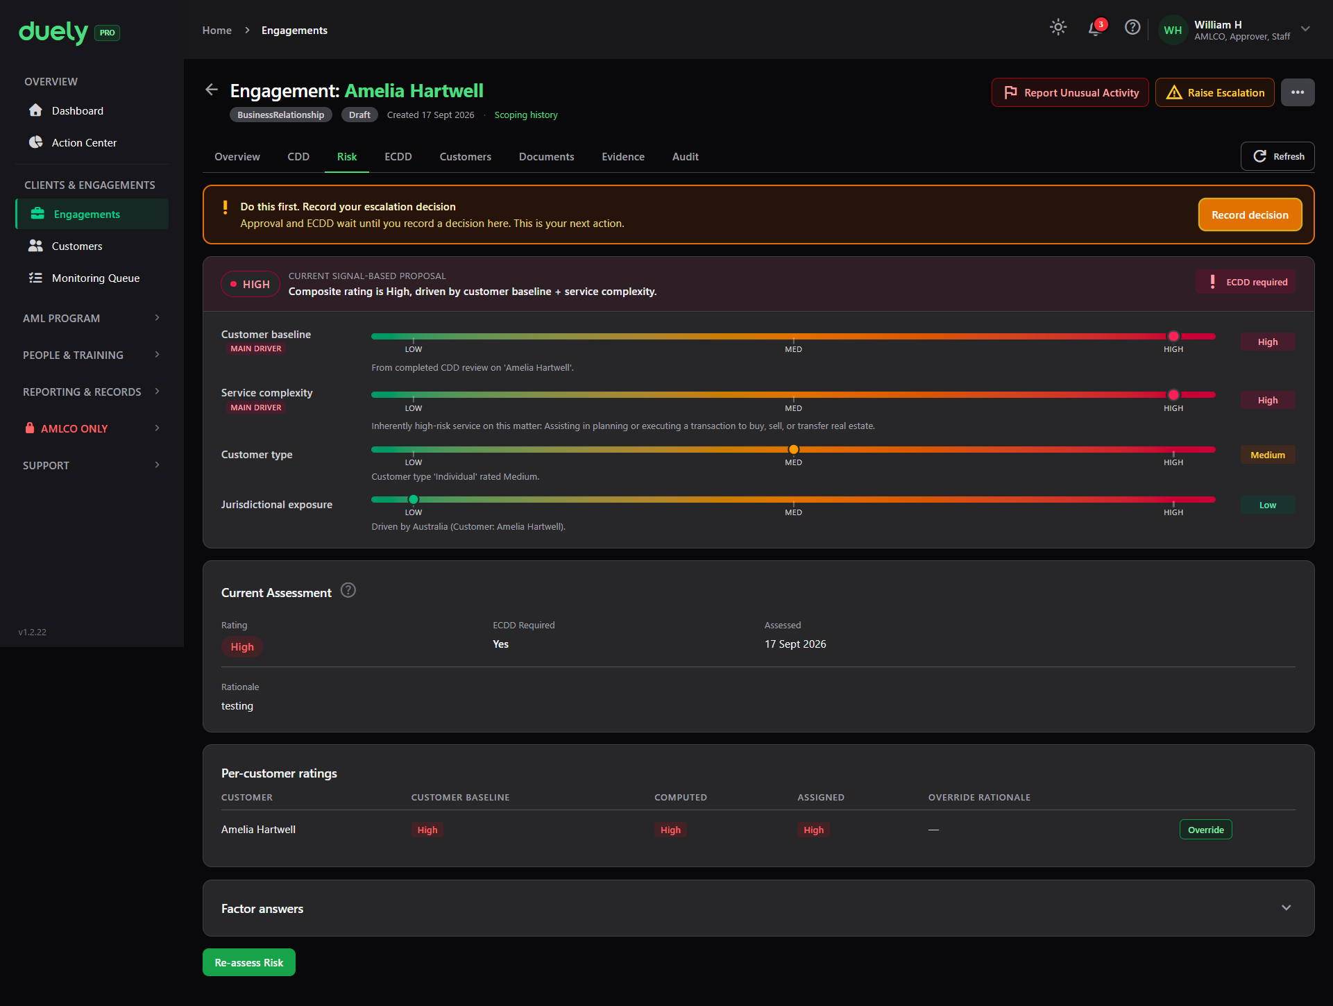Image resolution: width=1333 pixels, height=1006 pixels.
Task: Click the WH user avatar
Action: 1173,30
